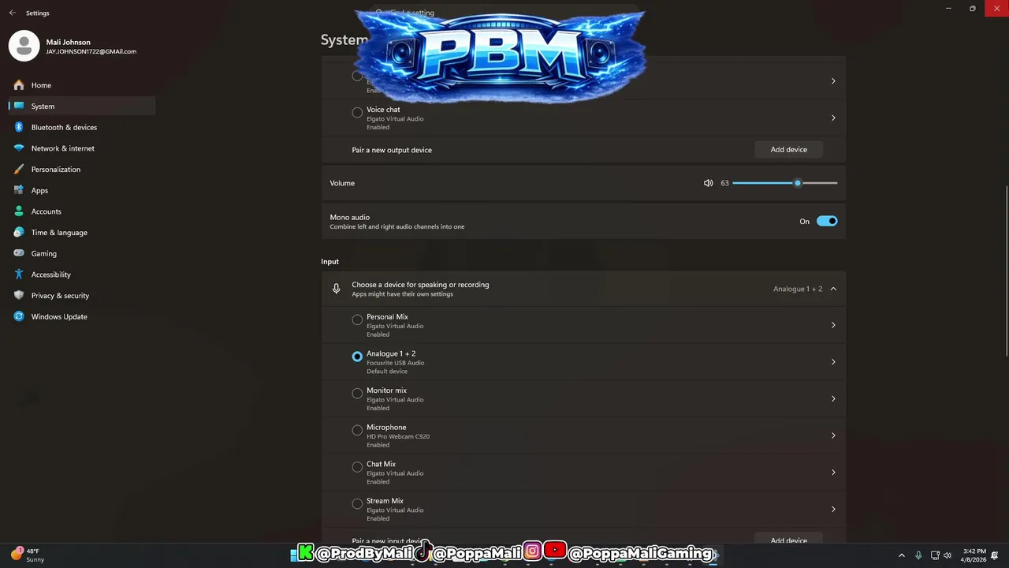Viewport: 1009px width, 568px height.
Task: Open the taskbar weather widget
Action: coord(28,555)
